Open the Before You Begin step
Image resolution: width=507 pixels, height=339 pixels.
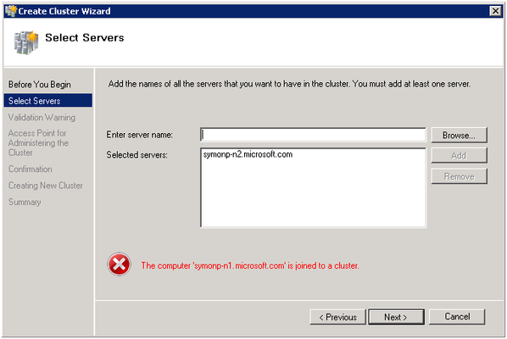(x=40, y=85)
